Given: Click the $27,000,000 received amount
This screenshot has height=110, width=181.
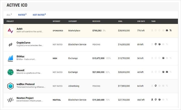Looking at the screenshot, I should point(98,72).
